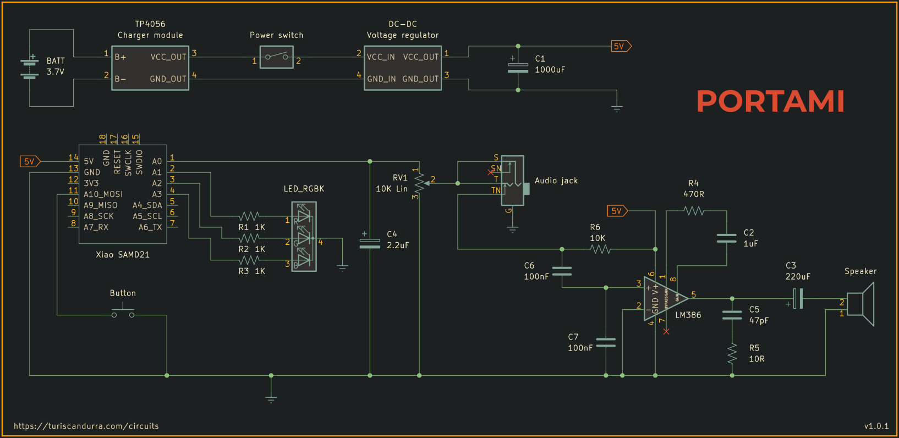The image size is (899, 438).
Task: Click the ground symbol near C1
Action: pyautogui.click(x=617, y=108)
